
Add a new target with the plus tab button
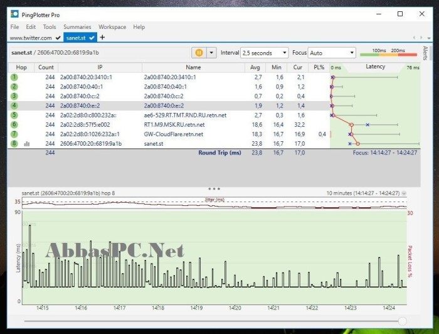(x=102, y=37)
